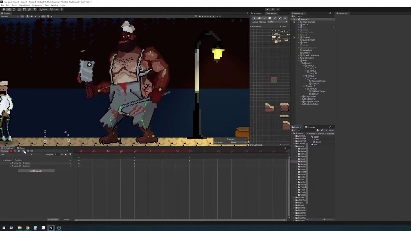Expand the Main Camera hierarchy item
The height and width of the screenshot is (231, 411).
299,22
